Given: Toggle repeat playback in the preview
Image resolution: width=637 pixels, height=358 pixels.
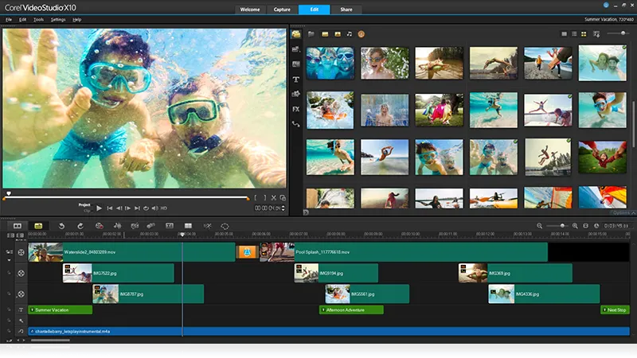Looking at the screenshot, I should [x=147, y=208].
